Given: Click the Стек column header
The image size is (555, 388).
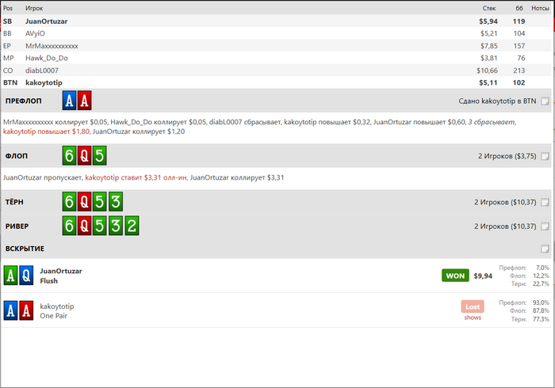Looking at the screenshot, I should [489, 8].
